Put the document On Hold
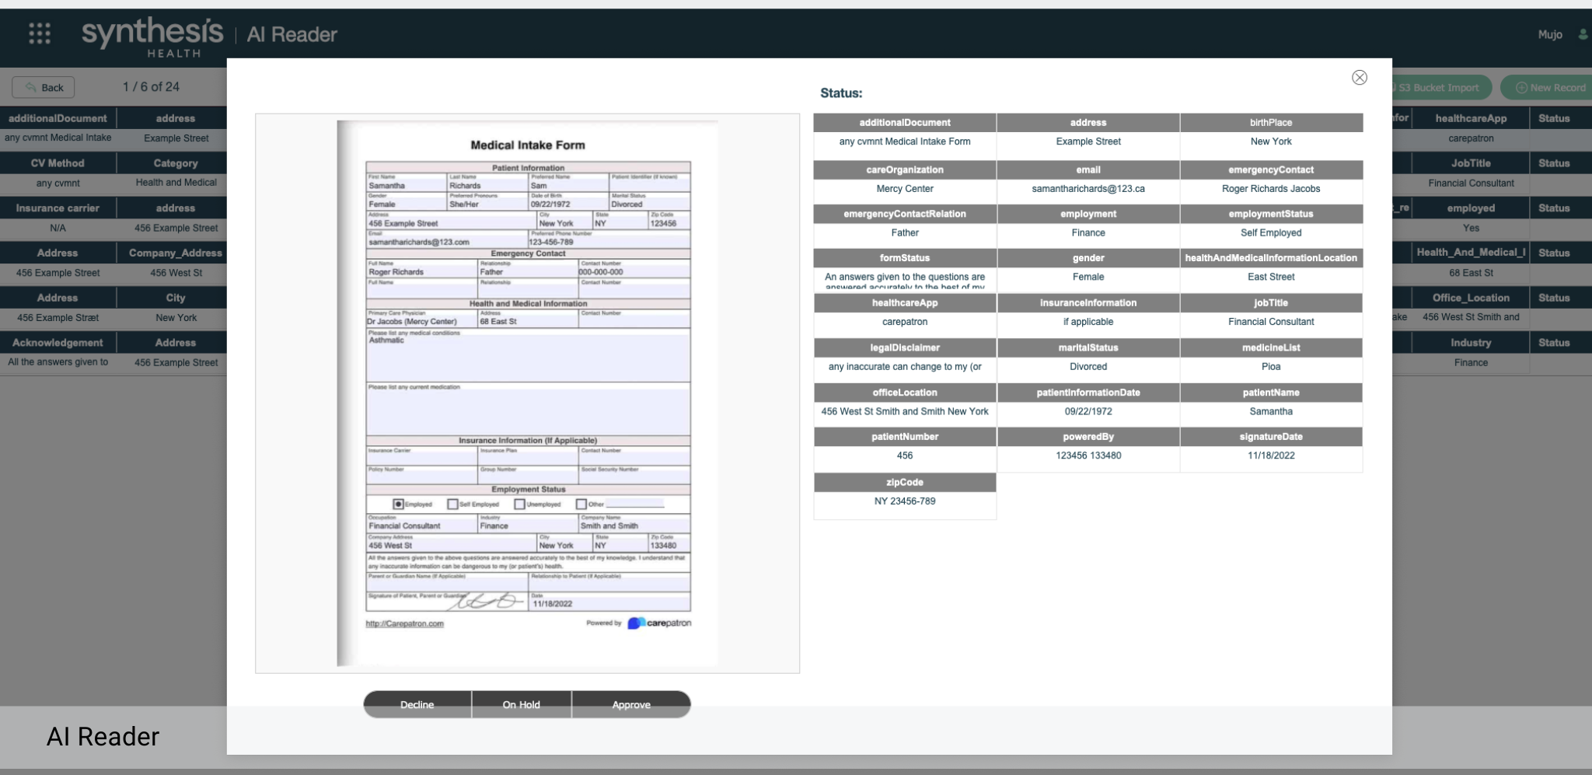This screenshot has height=775, width=1592. 521,704
